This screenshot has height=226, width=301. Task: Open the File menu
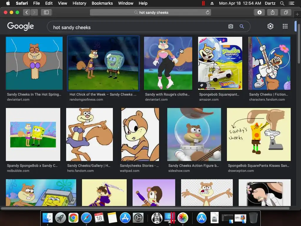pyautogui.click(x=36, y=3)
